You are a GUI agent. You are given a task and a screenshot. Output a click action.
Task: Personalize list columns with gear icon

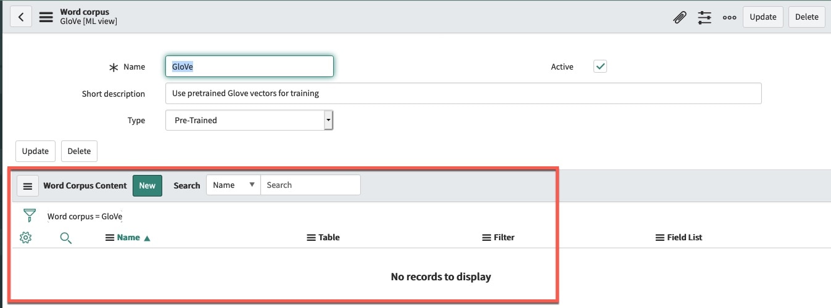[25, 237]
